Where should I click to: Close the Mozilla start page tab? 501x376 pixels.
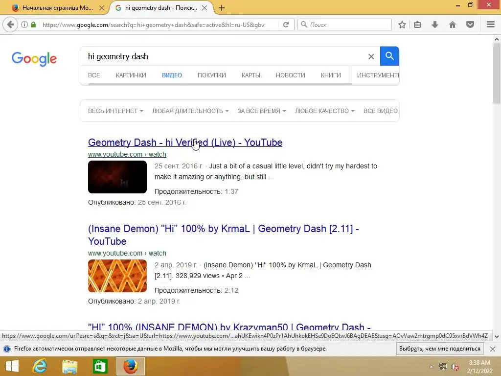(x=102, y=8)
